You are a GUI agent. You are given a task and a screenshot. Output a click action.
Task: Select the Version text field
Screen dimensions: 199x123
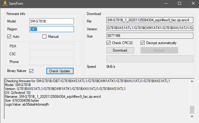[150, 28]
